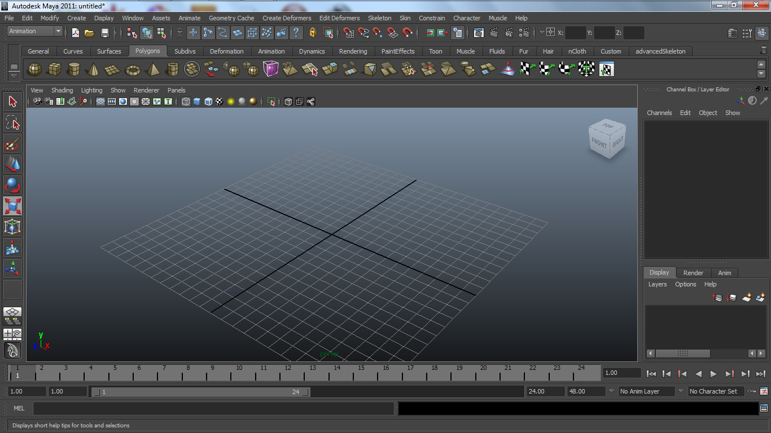Screen dimensions: 771x433
Task: Expand the selection mask menu arrow
Action: [180, 33]
